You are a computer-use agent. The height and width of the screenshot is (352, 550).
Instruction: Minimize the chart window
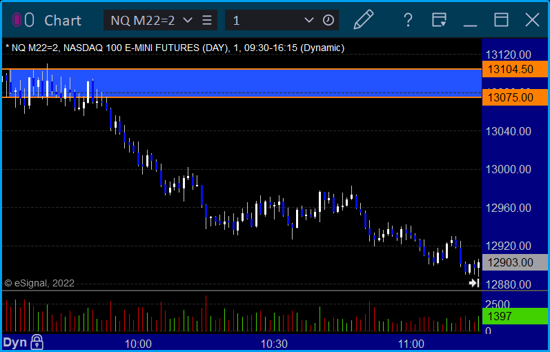click(470, 26)
